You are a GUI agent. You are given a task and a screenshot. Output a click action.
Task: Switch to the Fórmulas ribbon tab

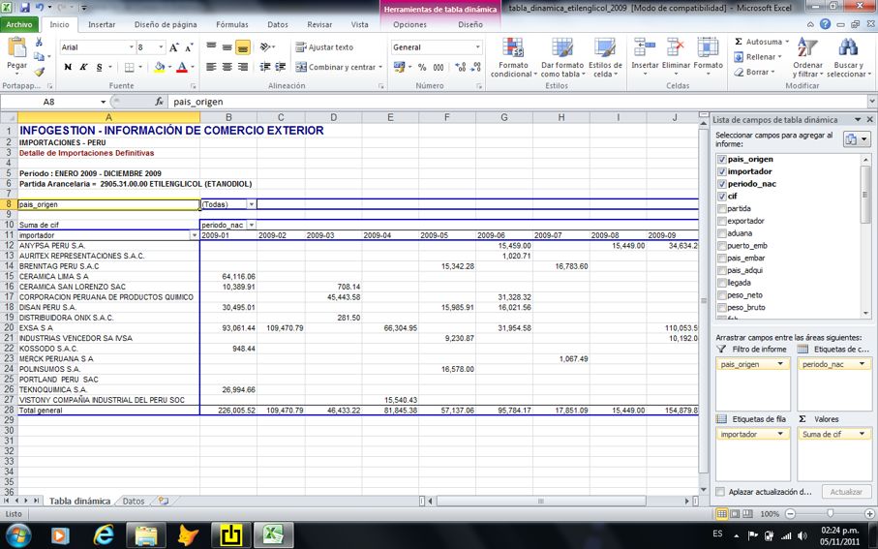click(231, 24)
